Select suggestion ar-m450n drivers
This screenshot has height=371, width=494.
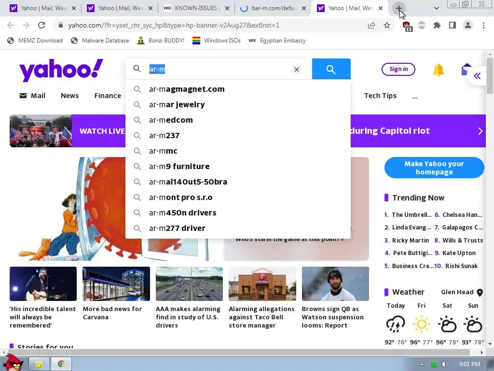click(x=238, y=213)
